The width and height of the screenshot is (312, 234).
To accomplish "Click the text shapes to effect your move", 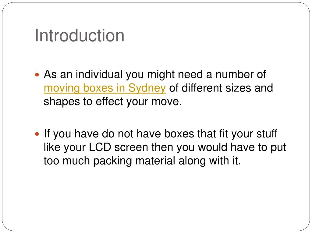I will 113,102.
